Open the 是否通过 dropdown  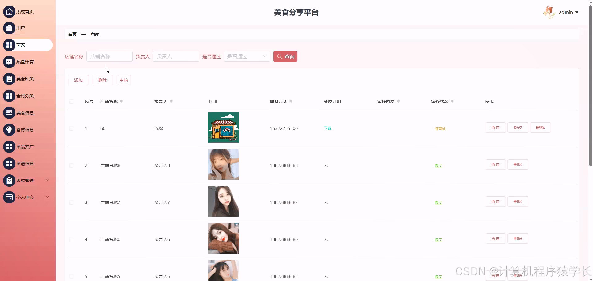[247, 56]
